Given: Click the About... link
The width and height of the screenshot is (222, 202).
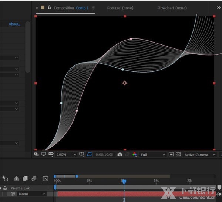Looking at the screenshot, I should click(x=14, y=24).
